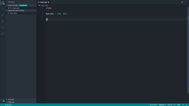Place cursor on editor line 5
The image size is (189, 106).
click(116, 19)
